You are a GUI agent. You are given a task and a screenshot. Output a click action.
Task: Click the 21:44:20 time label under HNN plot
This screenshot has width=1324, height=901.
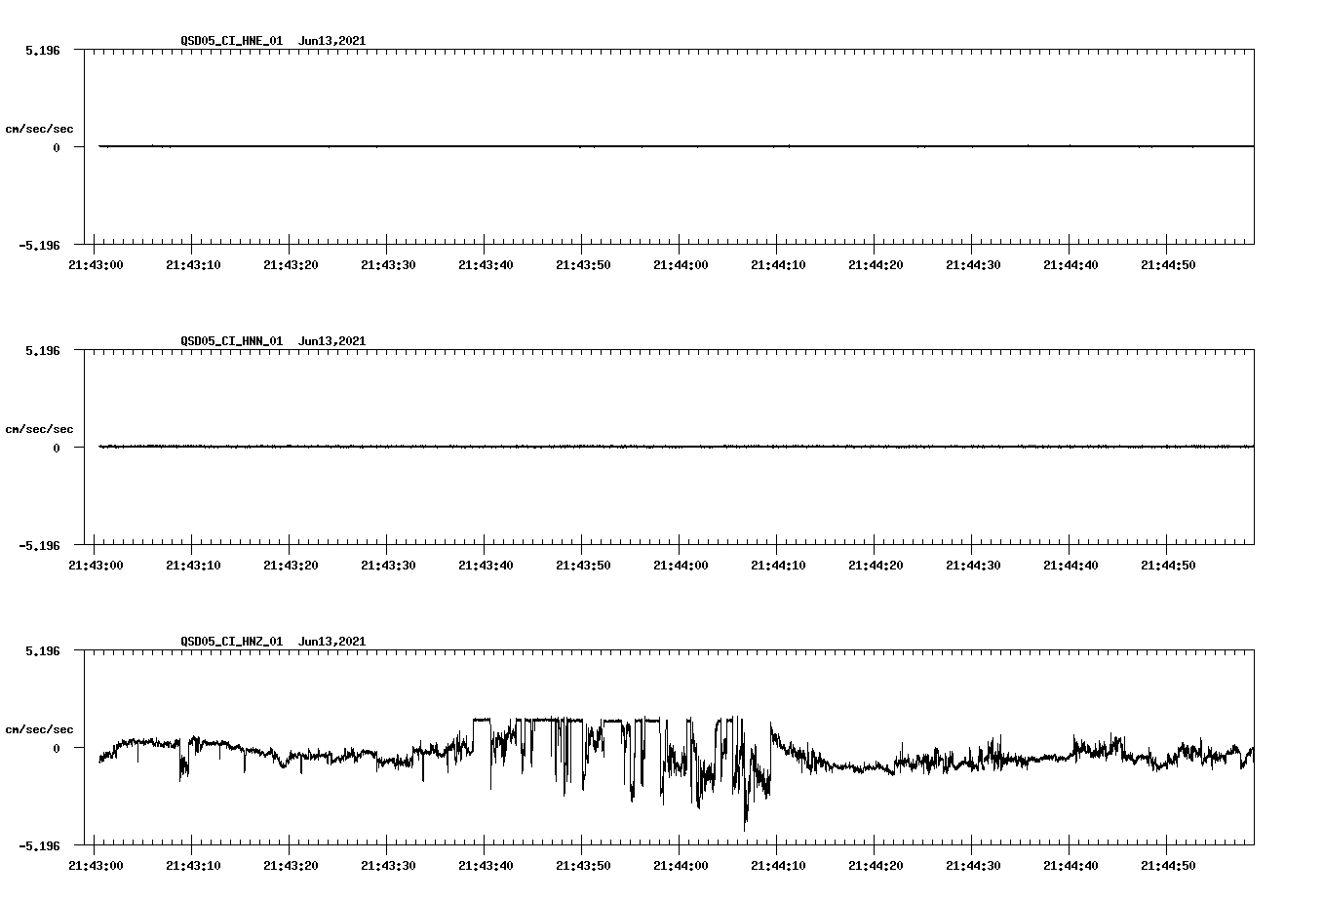876,566
